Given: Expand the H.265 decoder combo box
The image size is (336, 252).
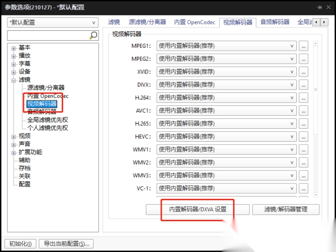Looking at the screenshot, I should pyautogui.click(x=226, y=123).
